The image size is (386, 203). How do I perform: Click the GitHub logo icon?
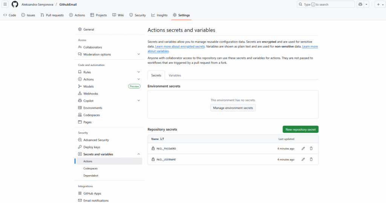15,5
